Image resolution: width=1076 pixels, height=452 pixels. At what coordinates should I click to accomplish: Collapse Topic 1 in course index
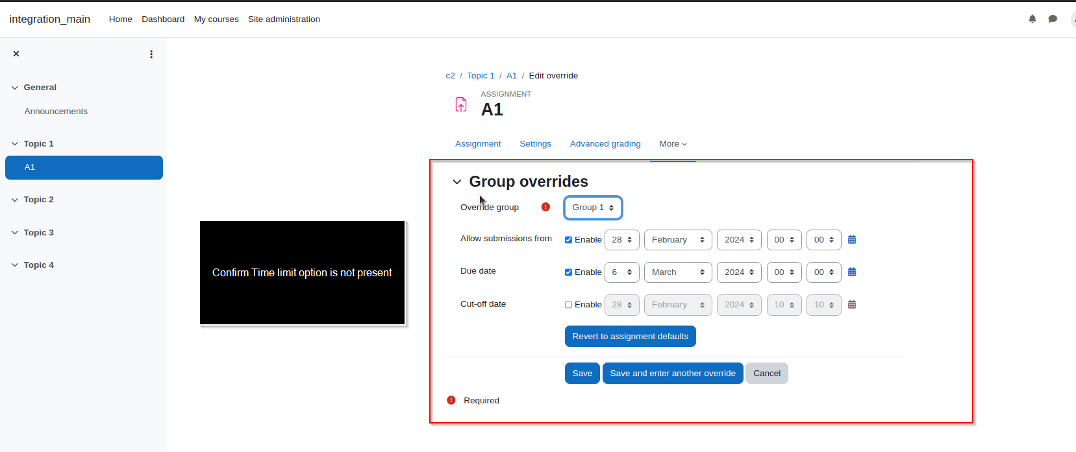14,144
